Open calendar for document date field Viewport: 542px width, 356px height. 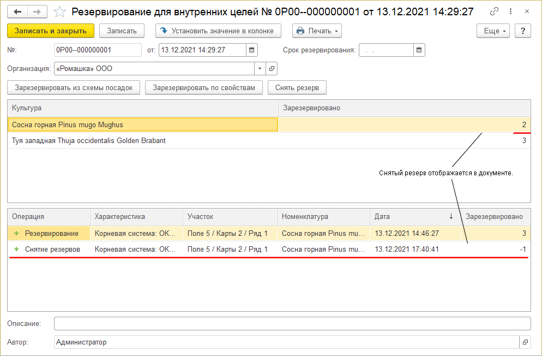coord(252,50)
